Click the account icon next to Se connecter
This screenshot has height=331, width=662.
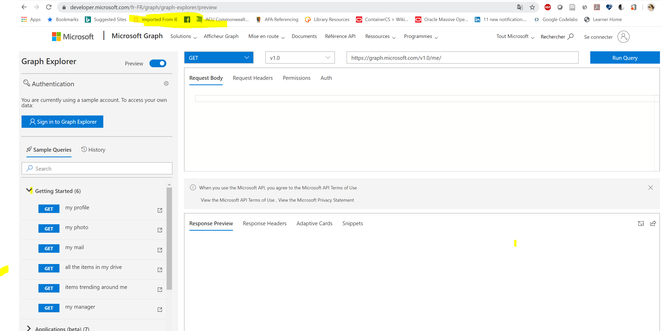[x=624, y=37]
